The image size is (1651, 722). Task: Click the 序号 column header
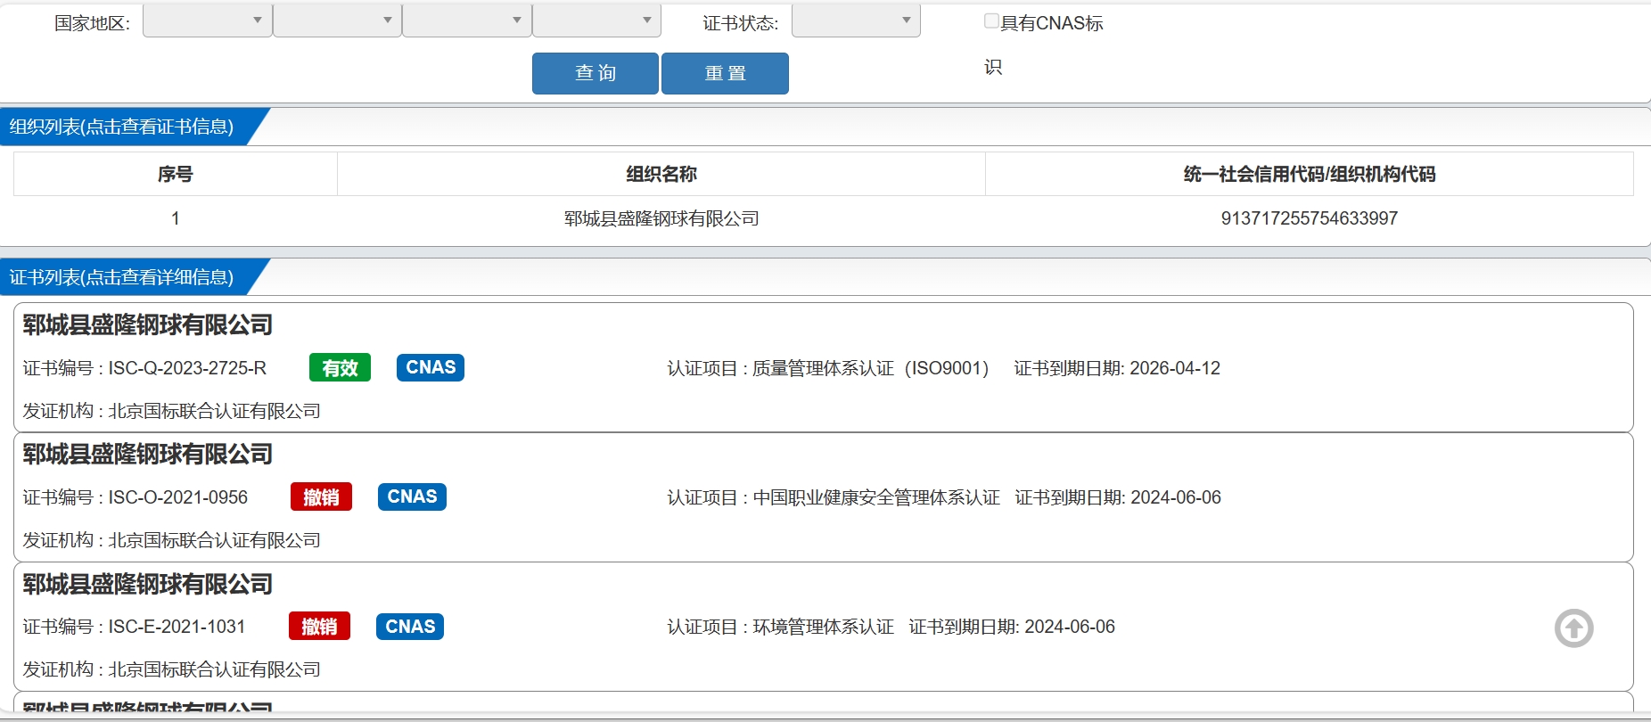[176, 174]
